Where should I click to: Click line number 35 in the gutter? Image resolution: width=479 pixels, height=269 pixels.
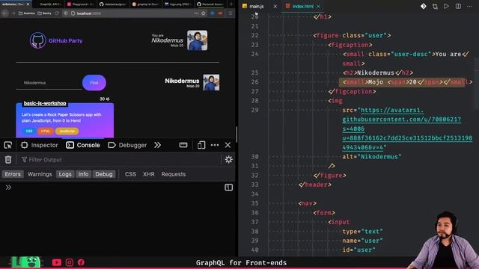coord(254,203)
